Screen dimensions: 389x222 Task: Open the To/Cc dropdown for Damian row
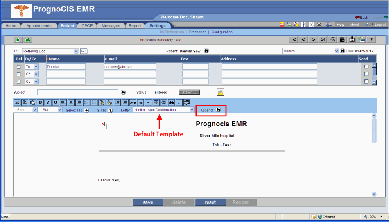coord(32,67)
